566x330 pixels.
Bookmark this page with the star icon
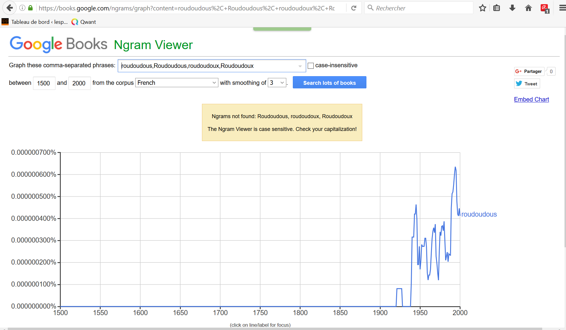(x=483, y=8)
